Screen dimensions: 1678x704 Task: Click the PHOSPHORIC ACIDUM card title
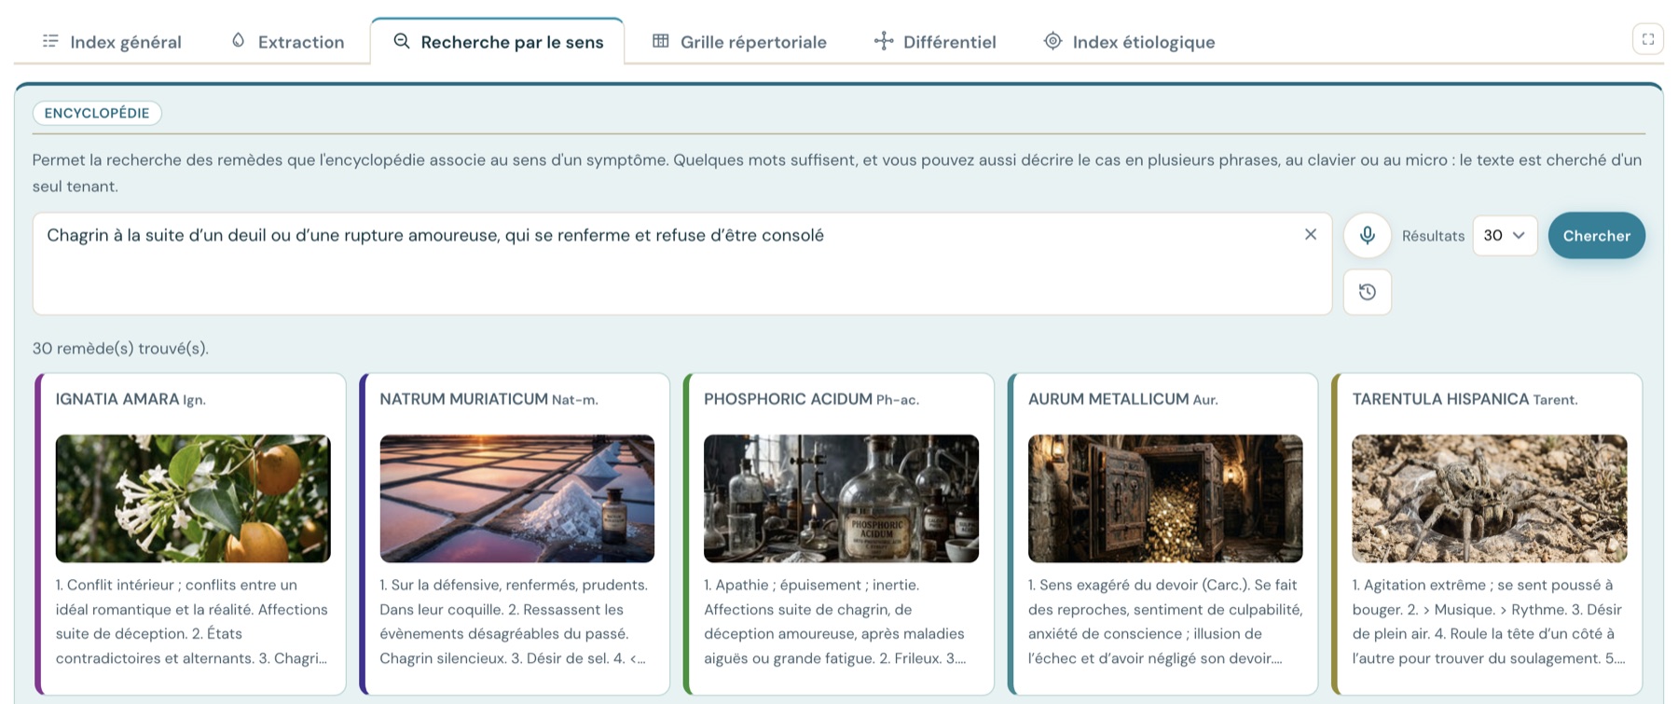pyautogui.click(x=788, y=399)
